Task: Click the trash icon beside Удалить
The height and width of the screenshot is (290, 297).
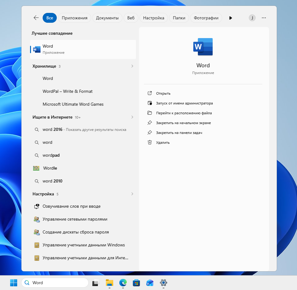Action: coord(150,142)
